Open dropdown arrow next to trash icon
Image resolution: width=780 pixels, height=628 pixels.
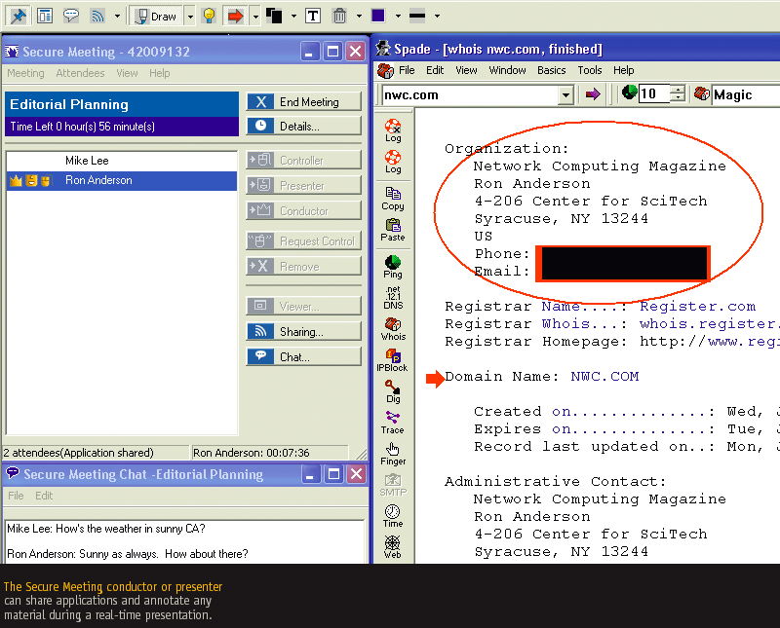pyautogui.click(x=359, y=16)
